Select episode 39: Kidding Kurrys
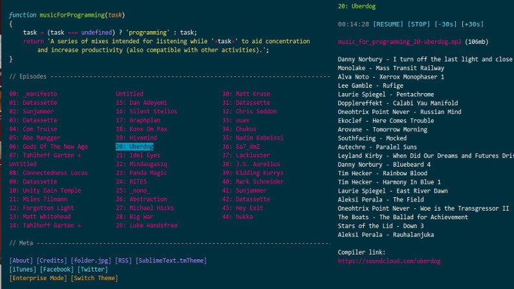The height and width of the screenshot is (289, 514). tap(253, 173)
